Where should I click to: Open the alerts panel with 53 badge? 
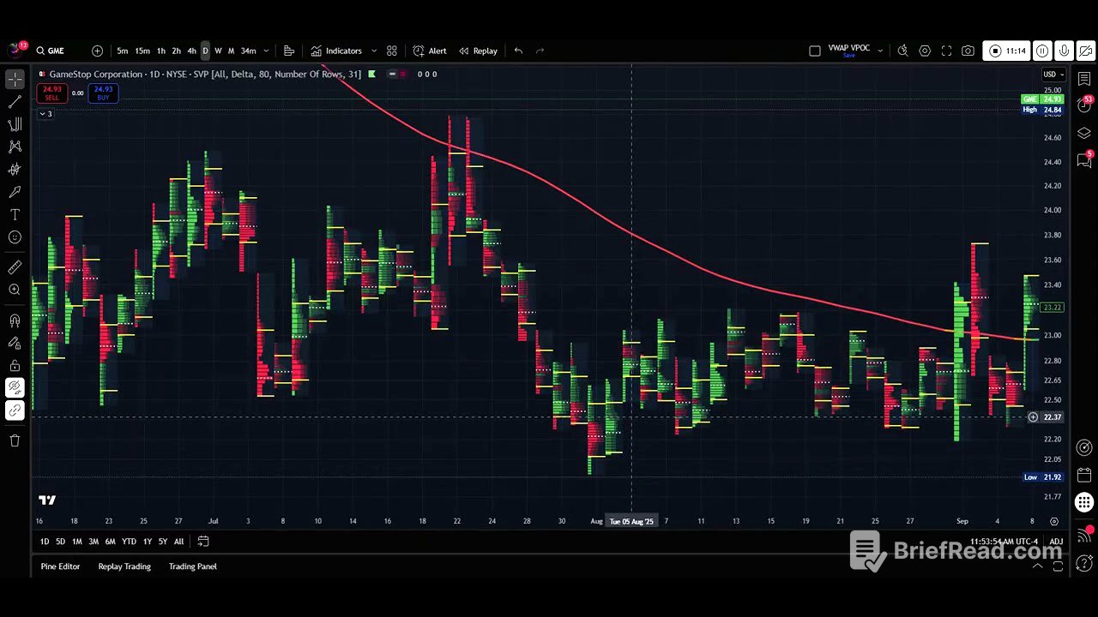pyautogui.click(x=1084, y=105)
